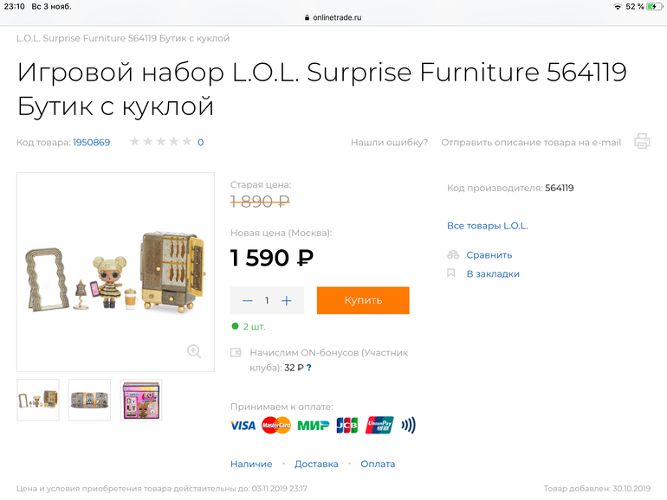This screenshot has width=667, height=500.
Task: Click the bonus question mark help icon
Action: [x=308, y=368]
